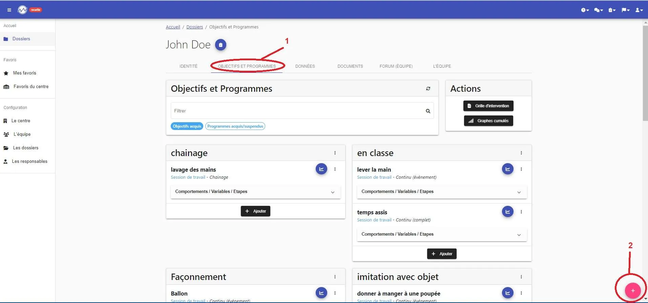Toggle the Objectifs acquis filter chip

187,126
